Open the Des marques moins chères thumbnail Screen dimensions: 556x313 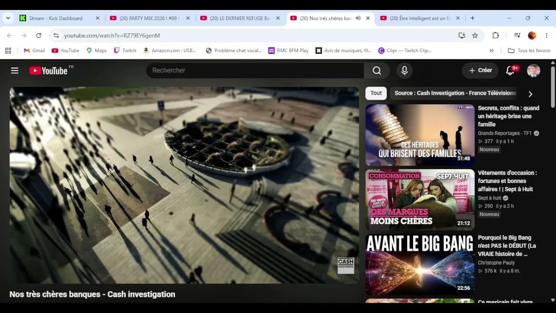420,200
